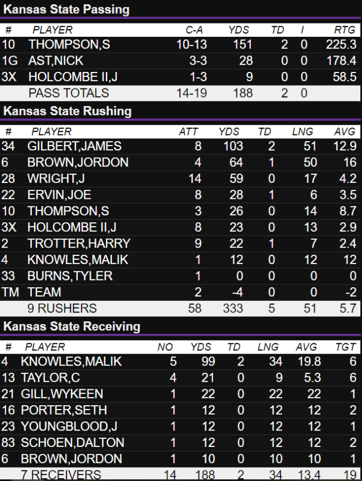Screen dimensions: 362x481
Task: Select the C-A column header
Action: 194,30
